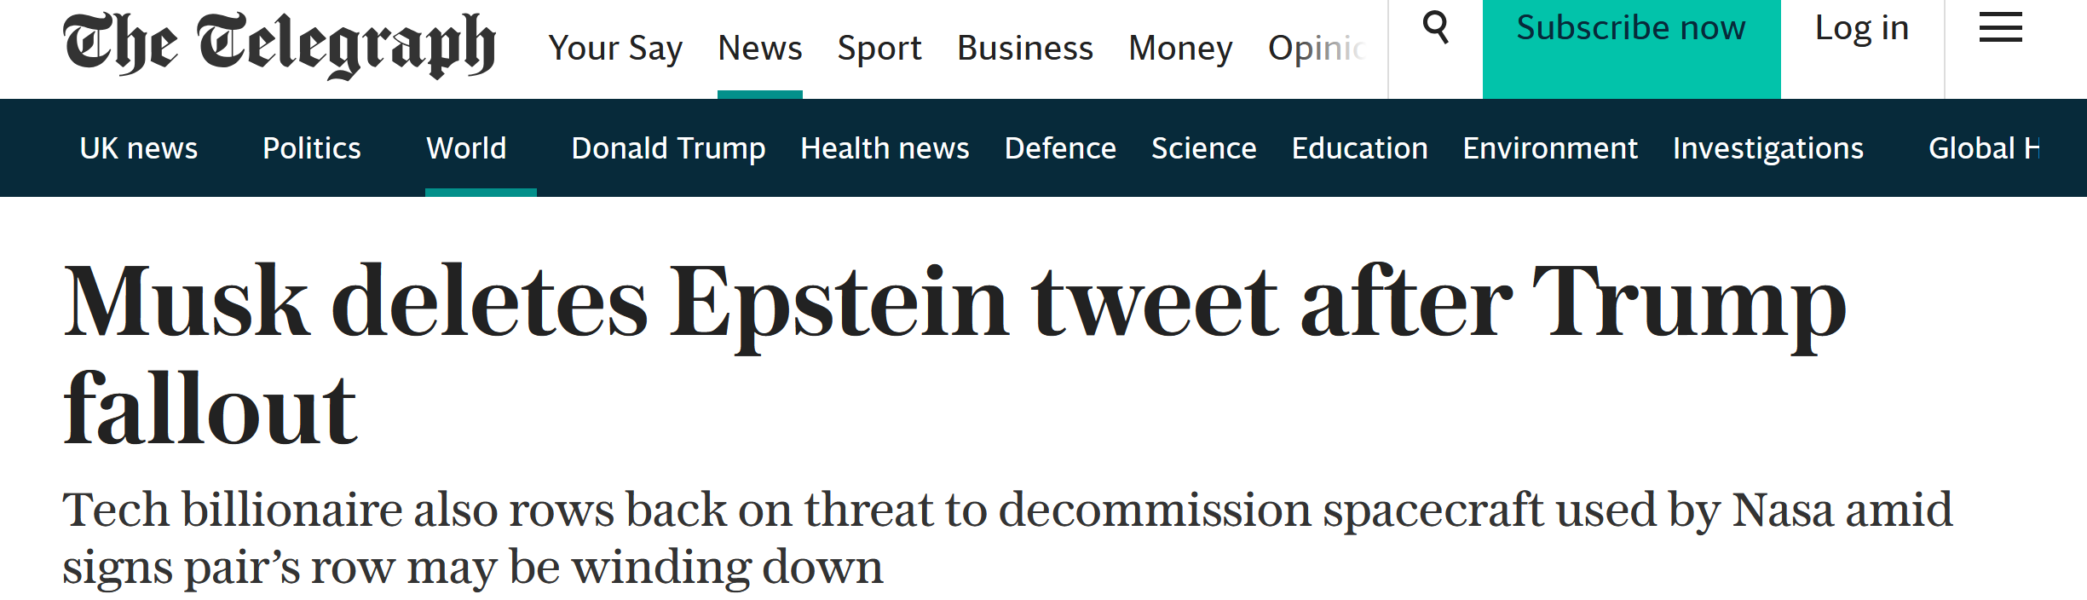Viewport: 2087px width, 600px height.
Task: Open the hamburger menu icon
Action: (2000, 27)
